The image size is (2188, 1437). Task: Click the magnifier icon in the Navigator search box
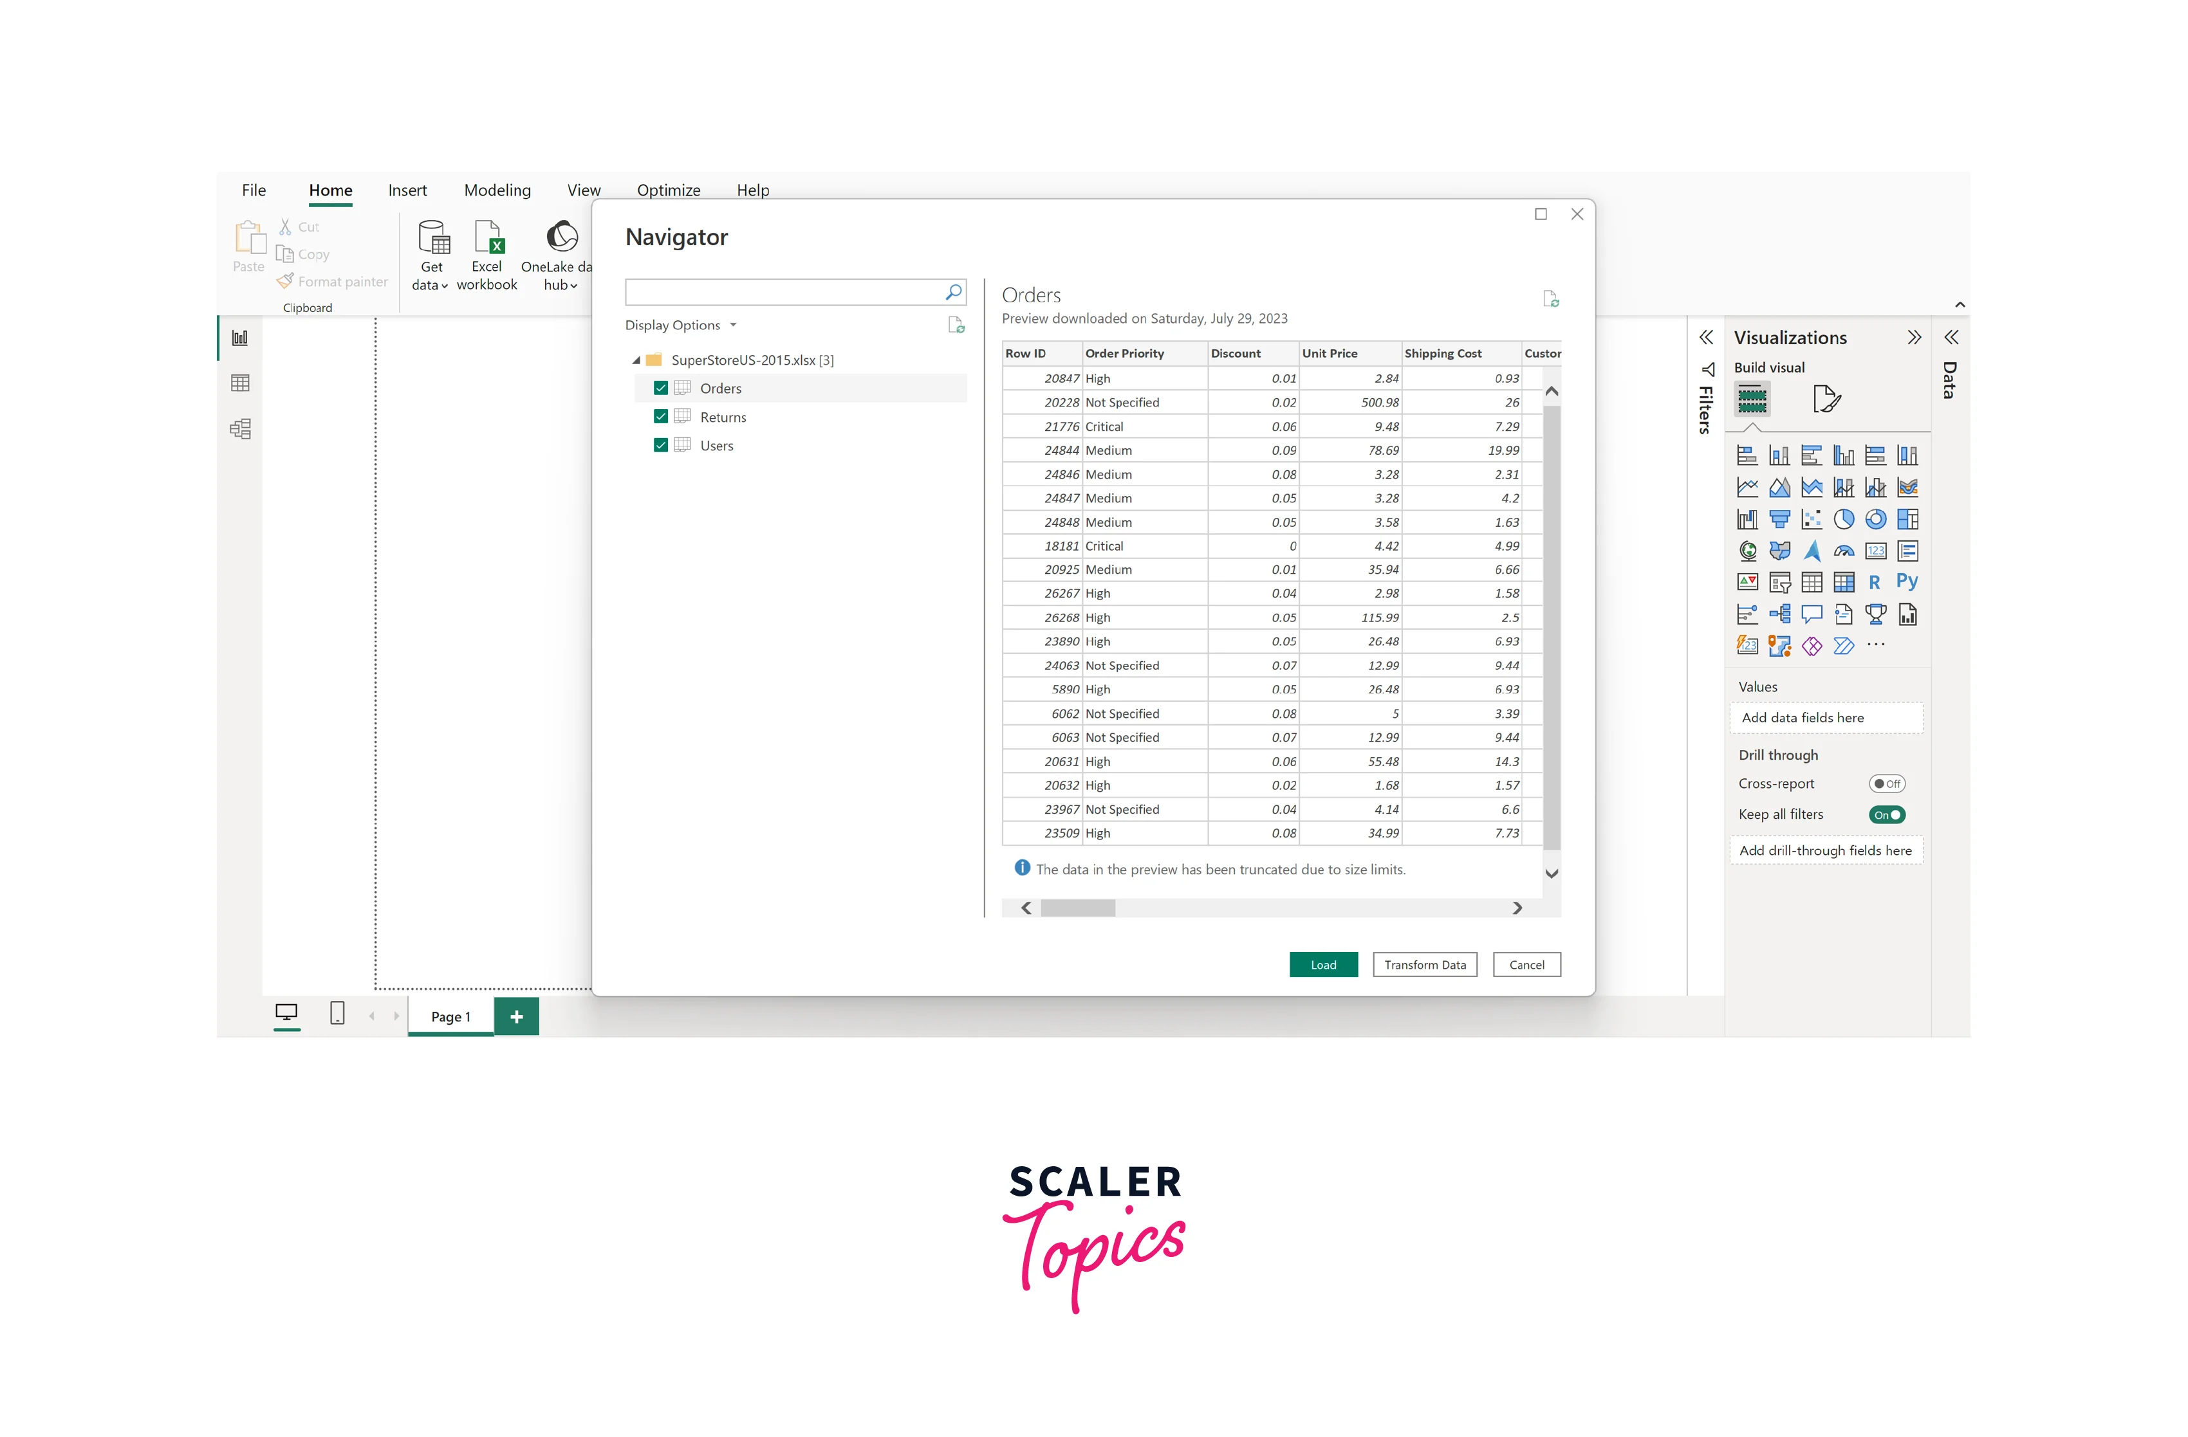pos(953,292)
